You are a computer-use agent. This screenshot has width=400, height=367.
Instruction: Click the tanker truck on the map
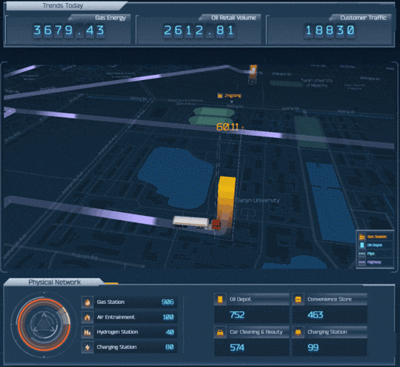tap(197, 222)
